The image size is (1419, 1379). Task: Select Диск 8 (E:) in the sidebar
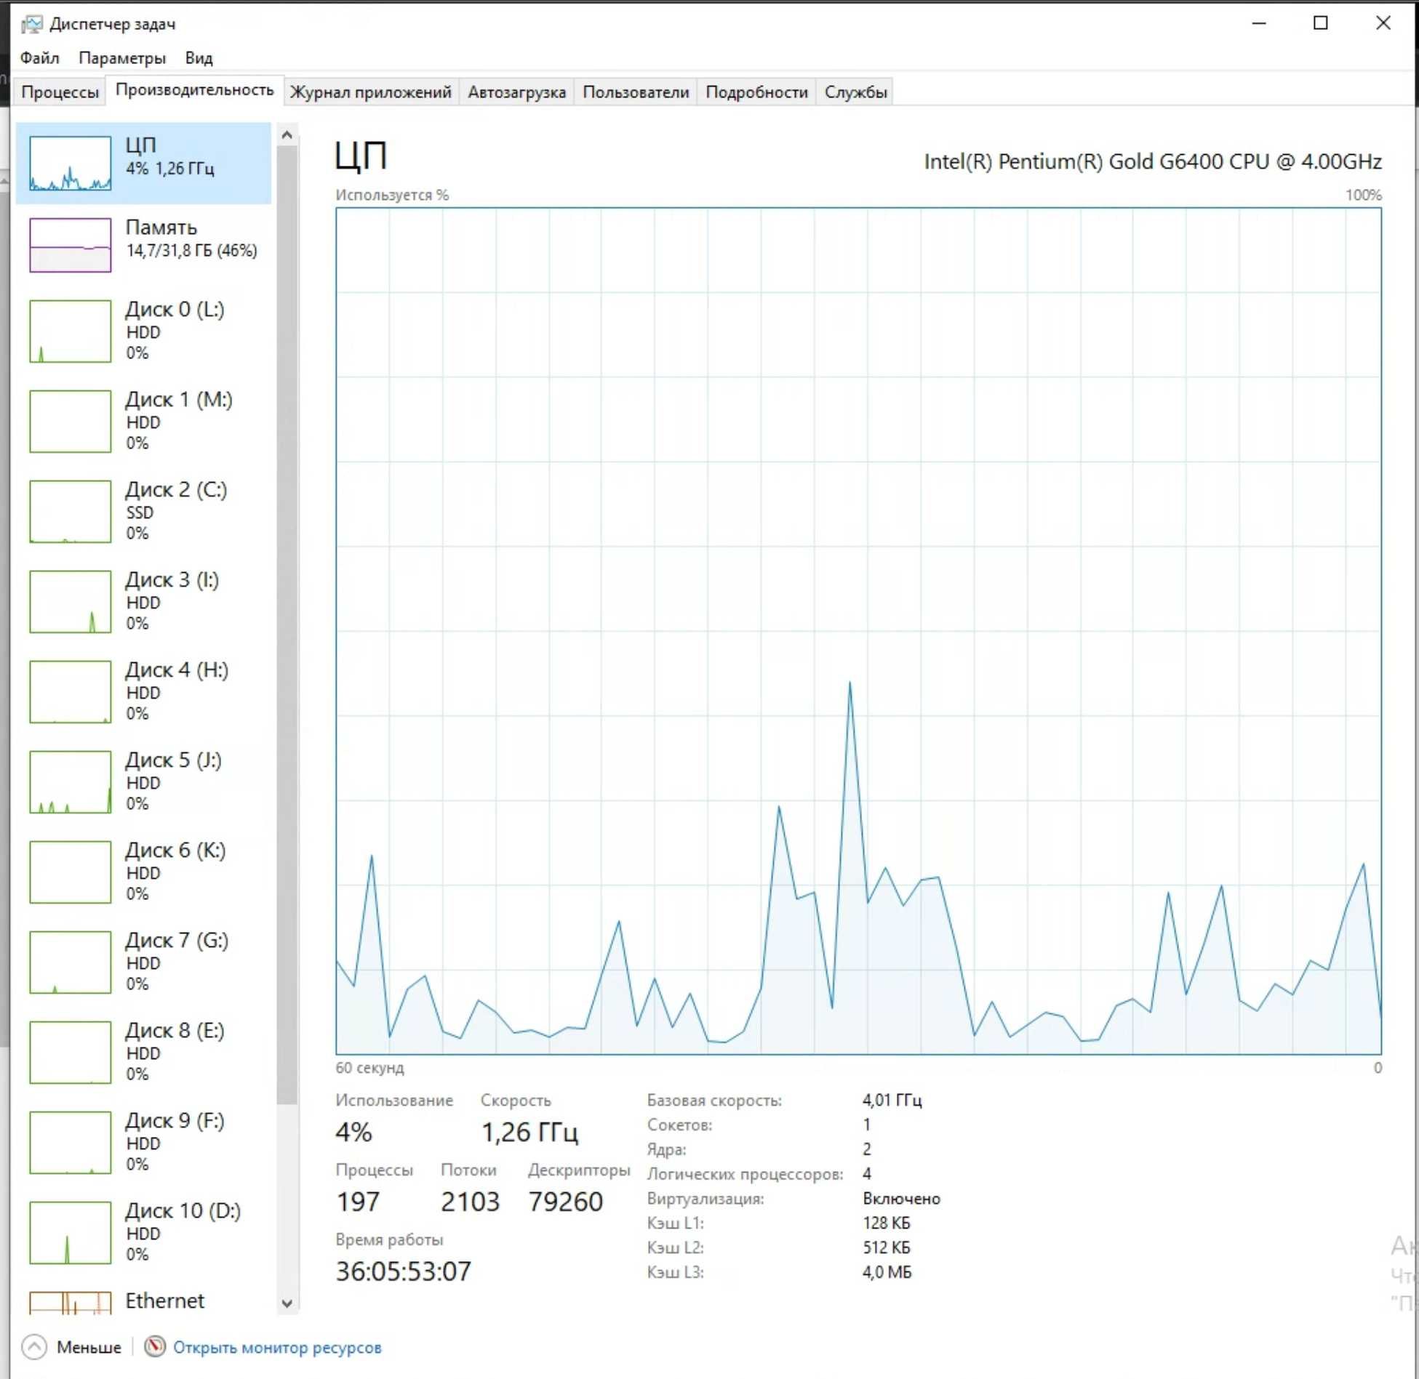click(143, 1052)
